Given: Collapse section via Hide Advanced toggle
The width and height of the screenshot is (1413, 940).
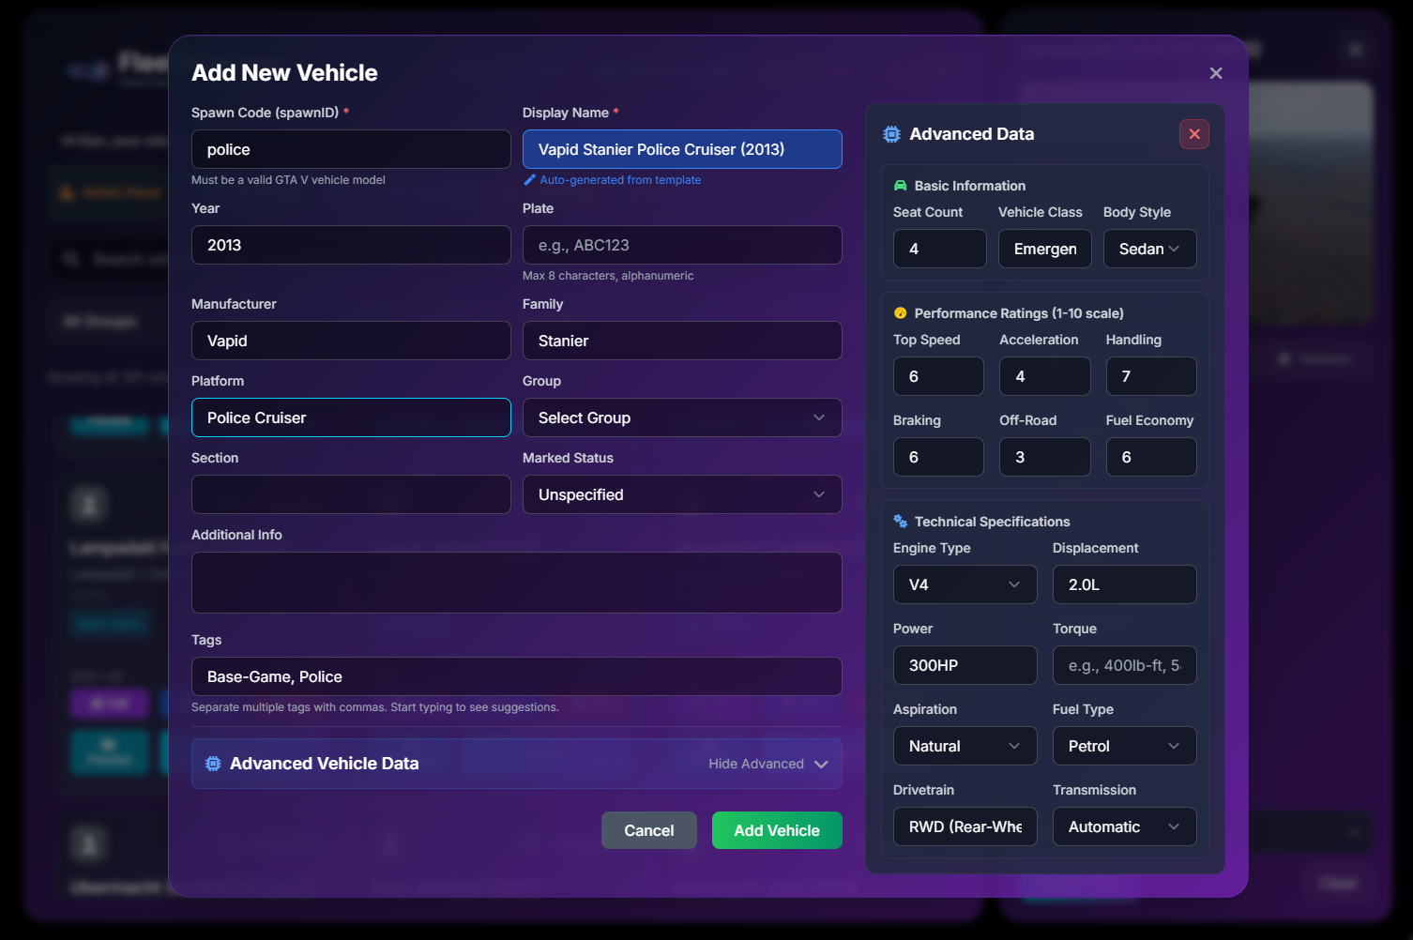Looking at the screenshot, I should tap(767, 764).
